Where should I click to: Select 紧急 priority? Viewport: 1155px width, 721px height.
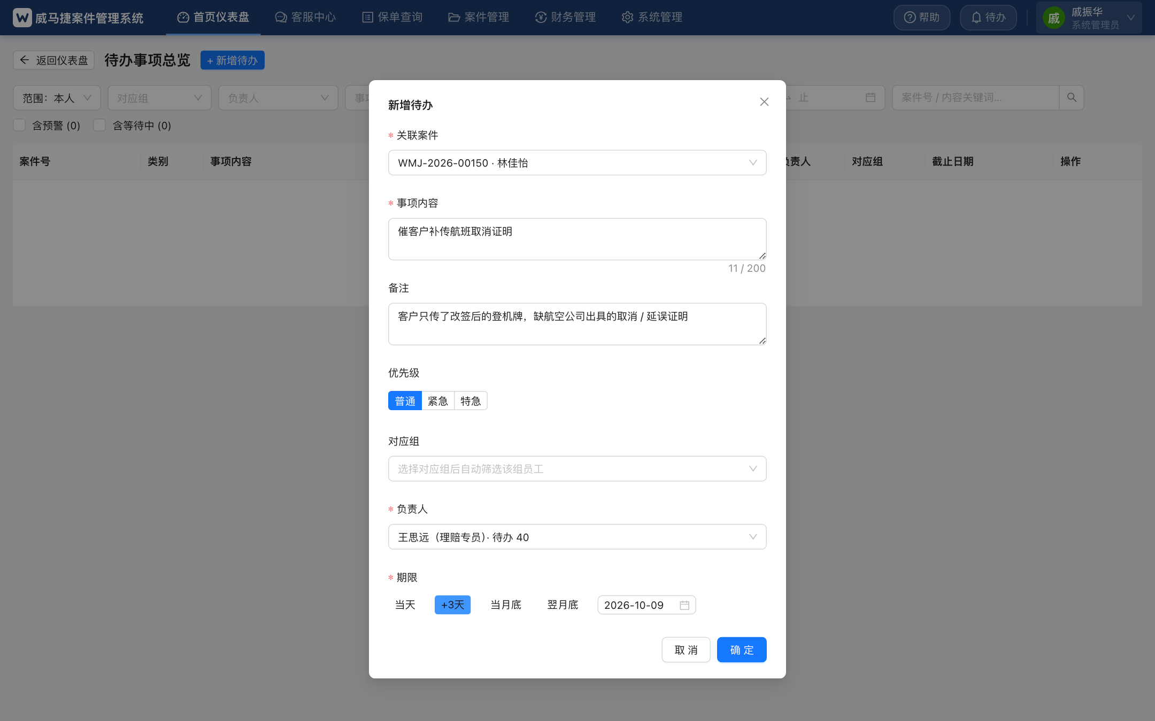438,401
